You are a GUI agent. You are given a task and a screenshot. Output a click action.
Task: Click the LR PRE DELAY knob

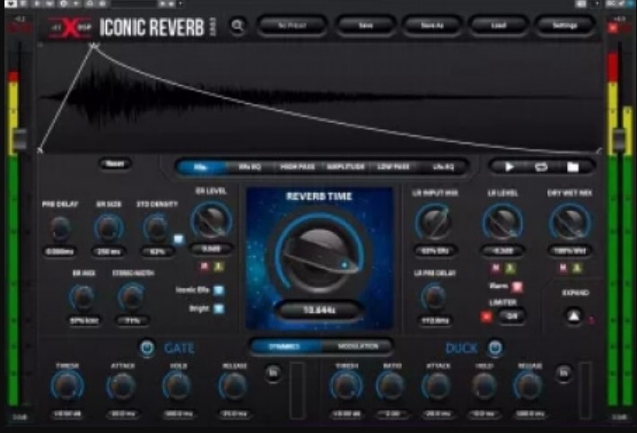(434, 298)
